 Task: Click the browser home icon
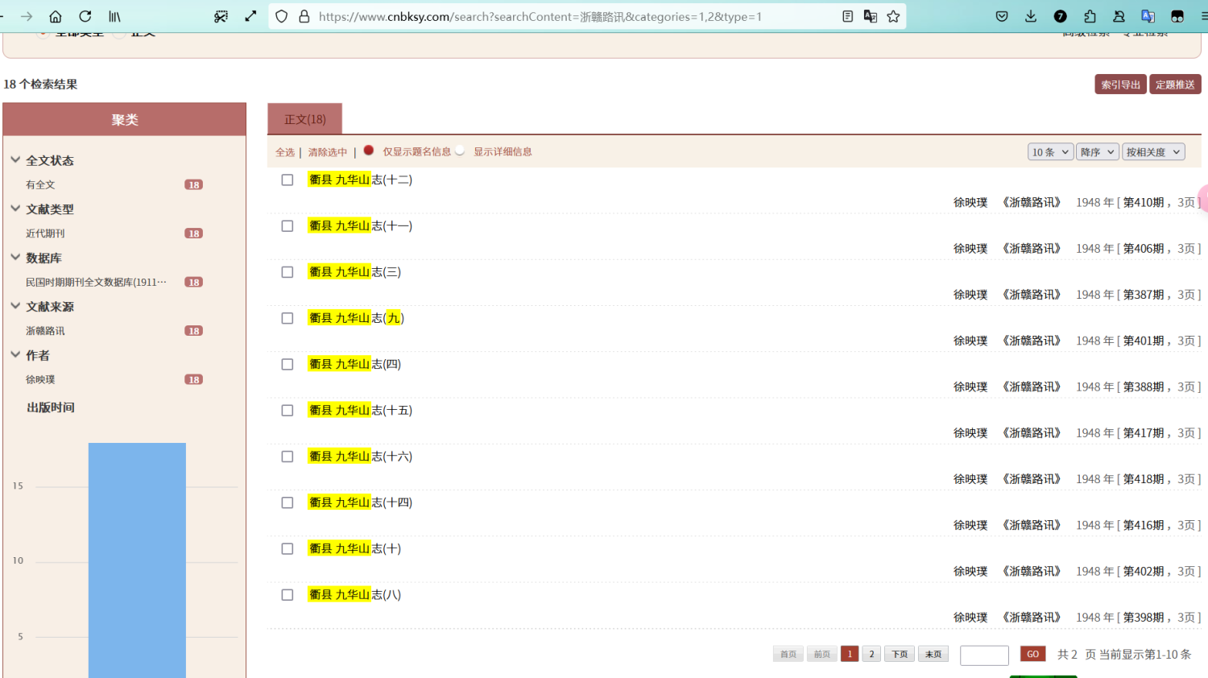[56, 16]
